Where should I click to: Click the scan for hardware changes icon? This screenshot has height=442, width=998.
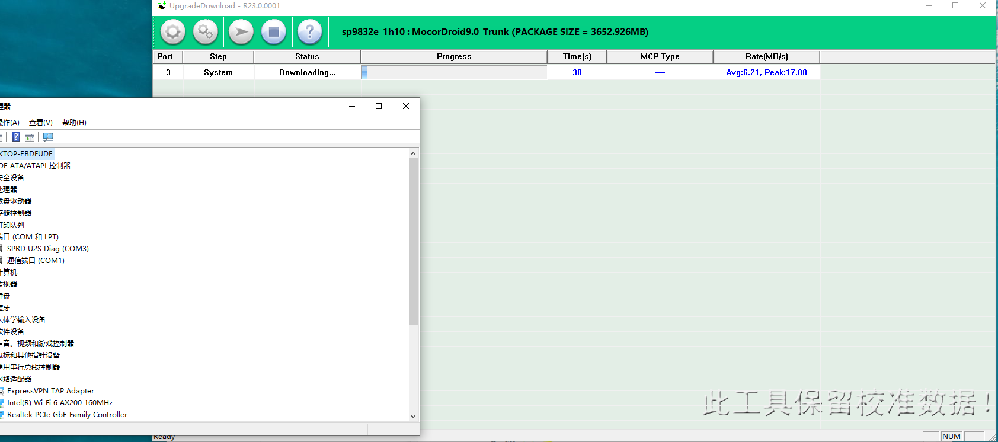click(48, 137)
